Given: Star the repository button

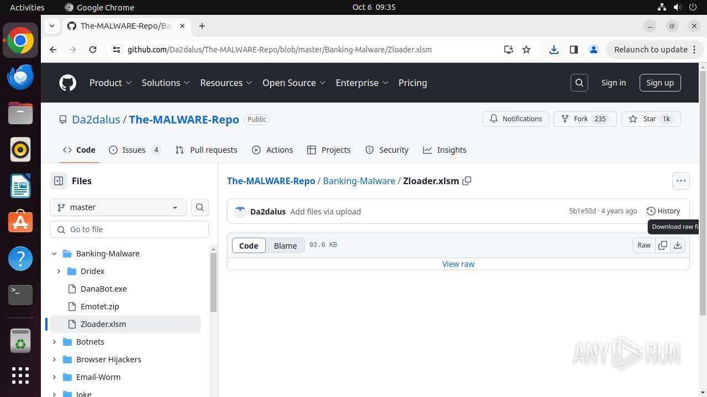Looking at the screenshot, I should click(651, 119).
